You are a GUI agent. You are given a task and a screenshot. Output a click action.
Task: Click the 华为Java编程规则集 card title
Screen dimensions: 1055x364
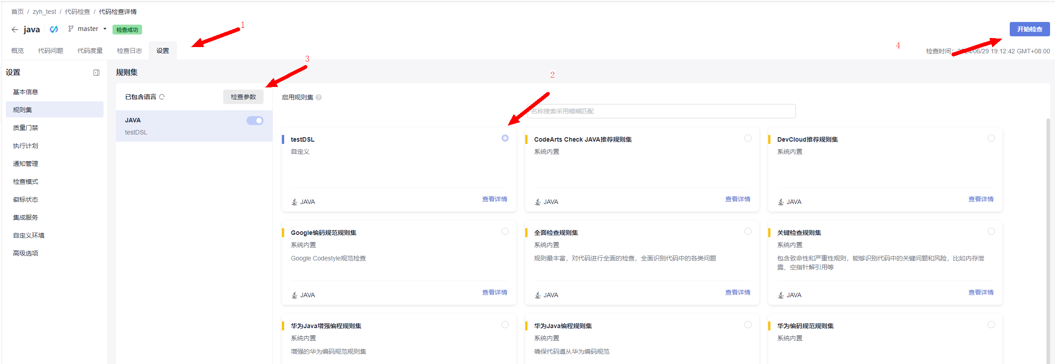coord(563,326)
